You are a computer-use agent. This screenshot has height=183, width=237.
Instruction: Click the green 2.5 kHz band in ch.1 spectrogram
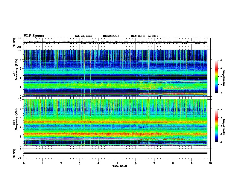pos(116,85)
